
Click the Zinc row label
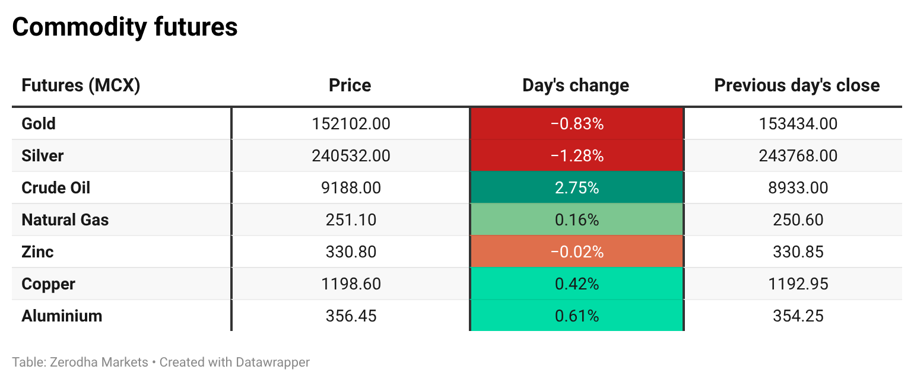tap(37, 252)
